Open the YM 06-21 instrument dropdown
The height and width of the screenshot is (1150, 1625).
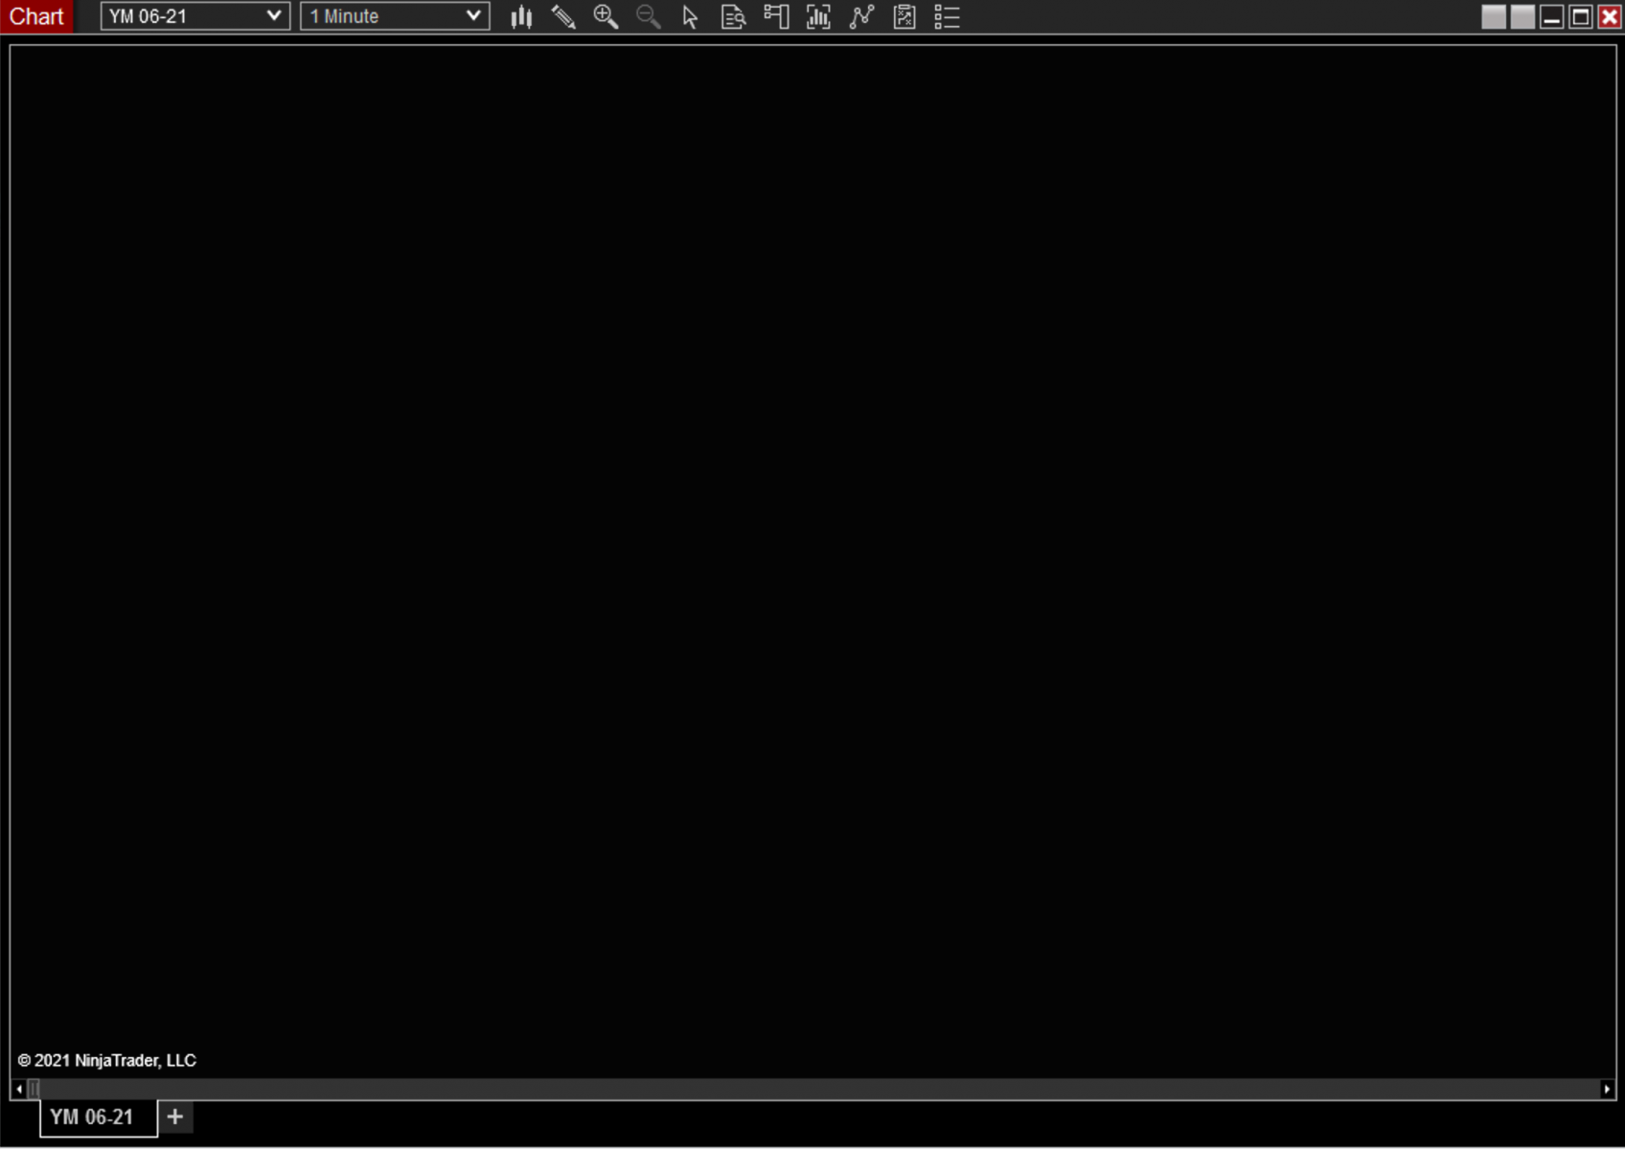pyautogui.click(x=195, y=15)
